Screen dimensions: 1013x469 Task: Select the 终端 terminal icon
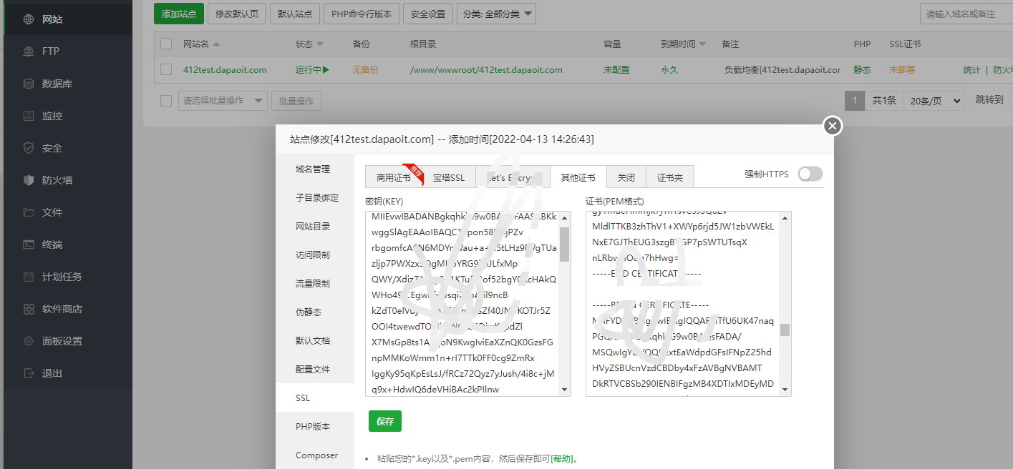click(29, 245)
